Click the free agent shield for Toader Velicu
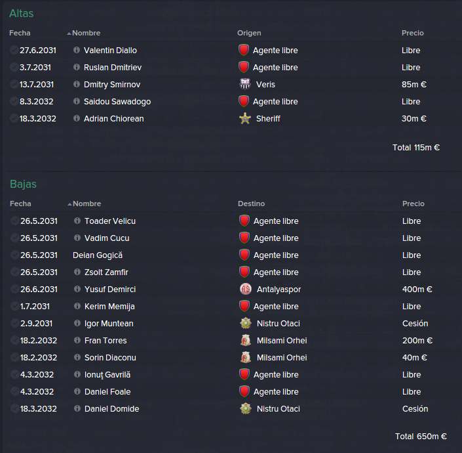The height and width of the screenshot is (453, 462). click(244, 221)
